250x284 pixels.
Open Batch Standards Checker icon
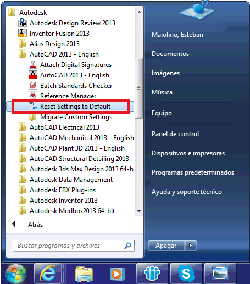tap(33, 86)
